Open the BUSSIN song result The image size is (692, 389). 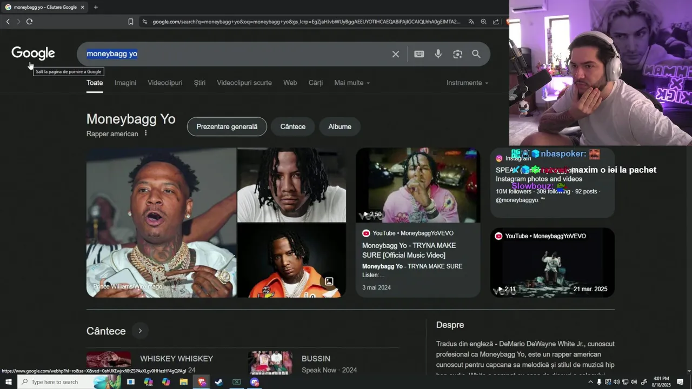pyautogui.click(x=316, y=359)
